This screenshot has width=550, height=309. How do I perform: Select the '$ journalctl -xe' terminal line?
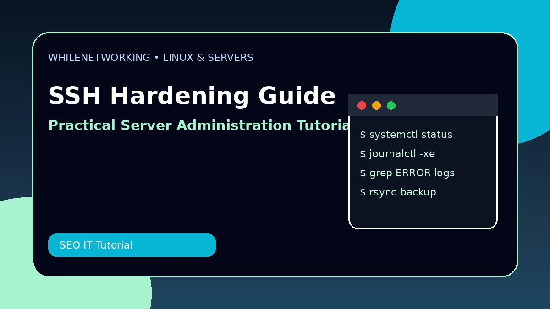(397, 154)
